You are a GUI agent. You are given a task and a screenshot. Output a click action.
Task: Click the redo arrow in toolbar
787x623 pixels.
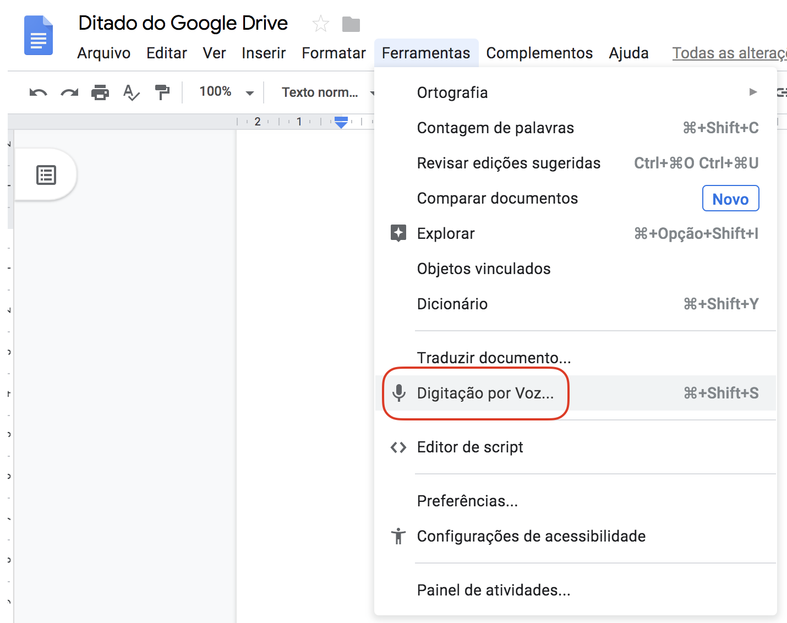tap(69, 92)
